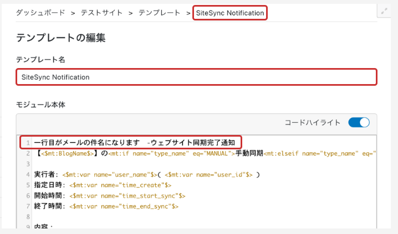
Task: Toggle the コードハイライト switch
Action: 359,122
